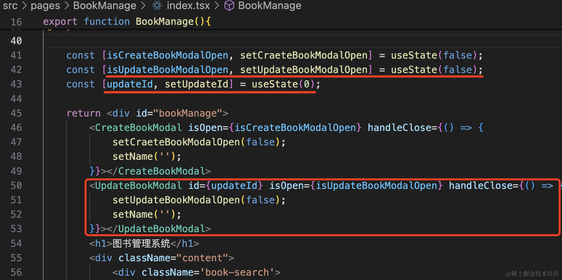The width and height of the screenshot is (562, 280).
Task: Click the chevron between src and pages
Action: click(24, 5)
